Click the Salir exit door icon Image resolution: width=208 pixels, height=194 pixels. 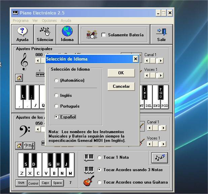coord(161,32)
